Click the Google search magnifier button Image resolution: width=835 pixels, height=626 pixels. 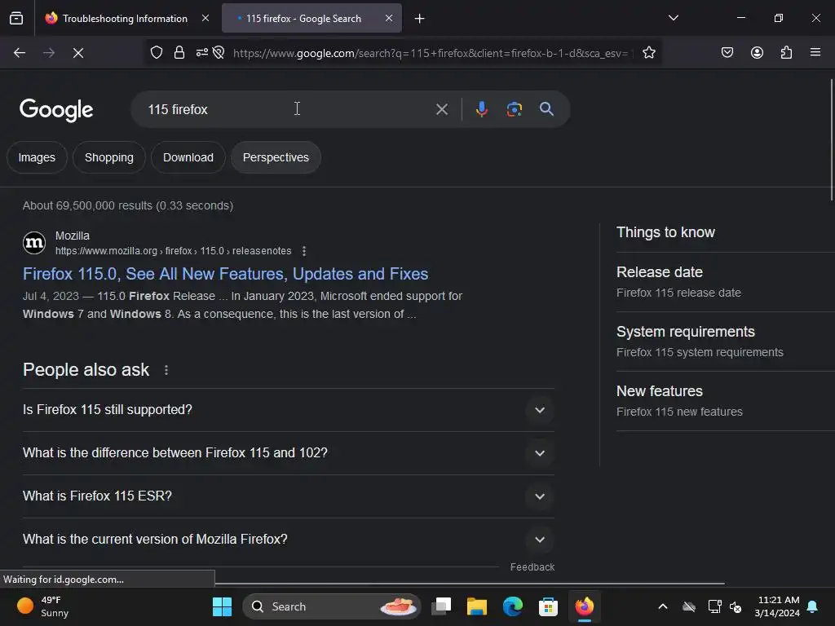click(x=546, y=109)
